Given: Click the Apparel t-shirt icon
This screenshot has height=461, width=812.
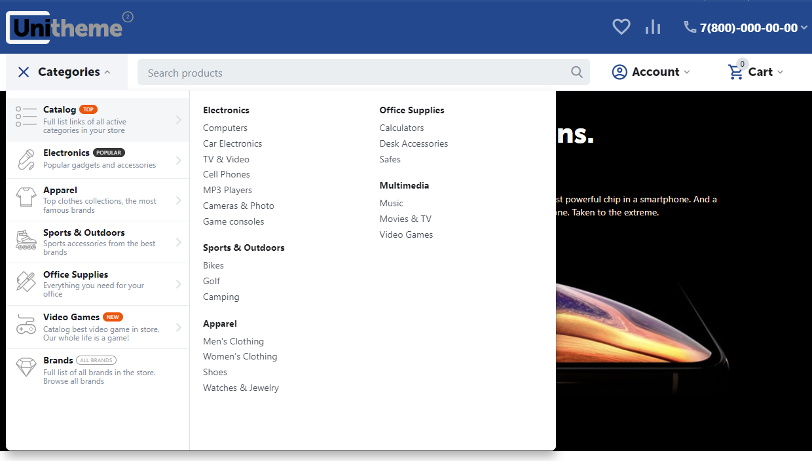Looking at the screenshot, I should [26, 197].
